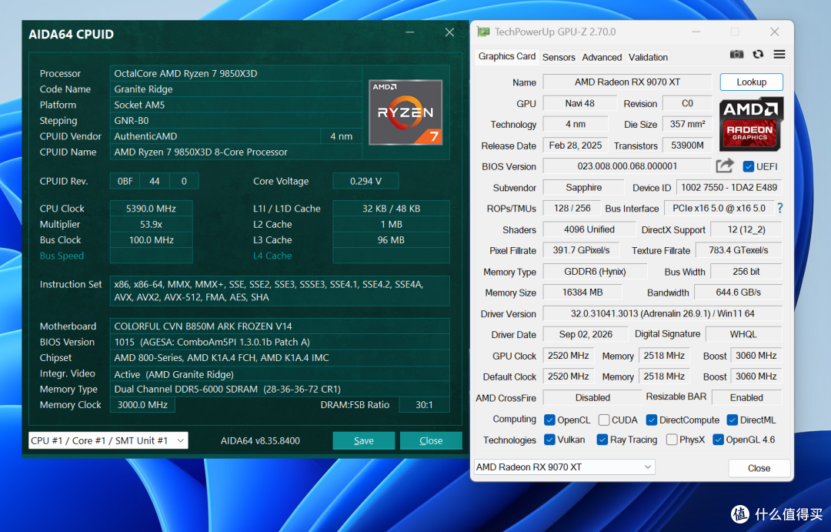Click the Bus Speed link label
The image size is (831, 532).
coord(62,256)
